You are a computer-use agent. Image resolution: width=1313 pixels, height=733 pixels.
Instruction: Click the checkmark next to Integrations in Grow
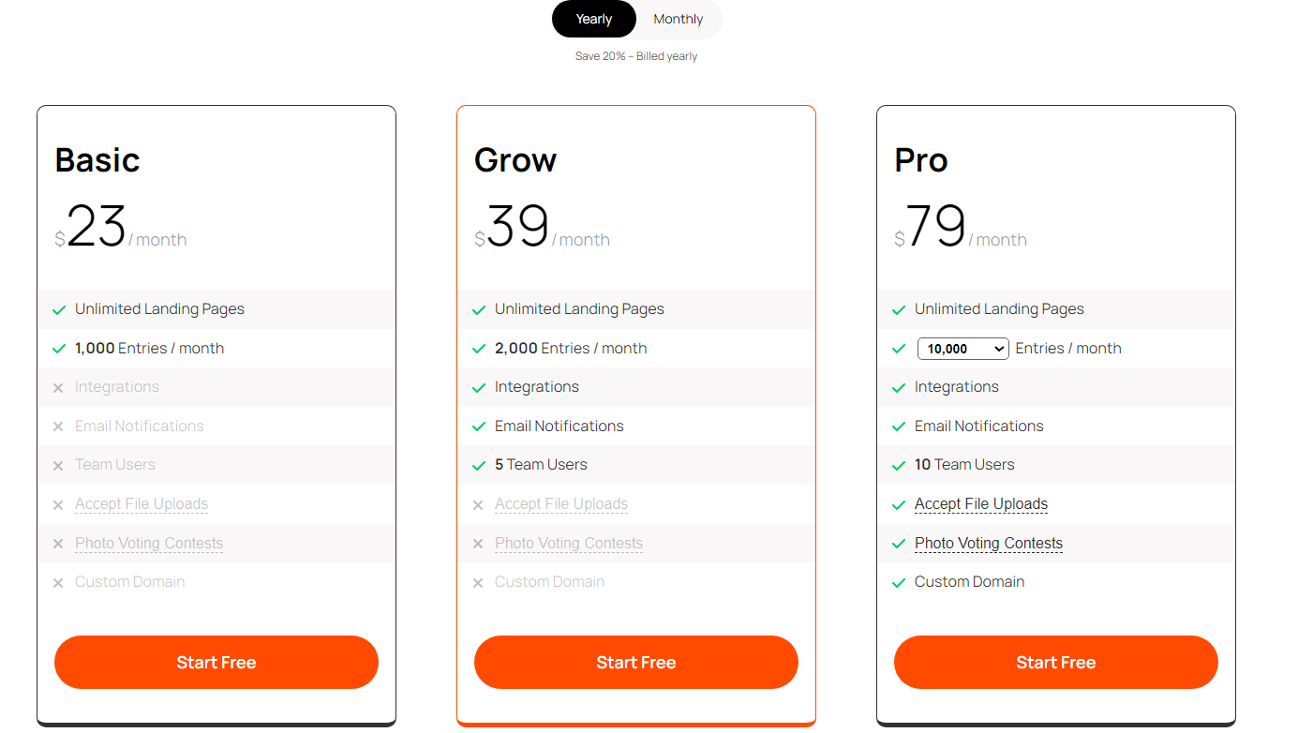tap(478, 387)
